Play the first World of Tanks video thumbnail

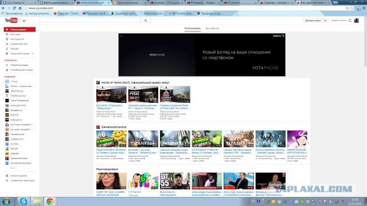[111, 94]
